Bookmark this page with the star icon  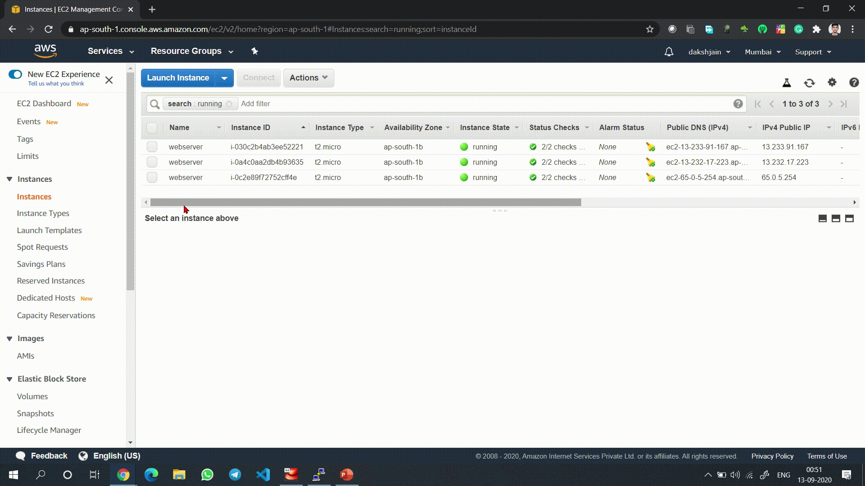tap(650, 29)
